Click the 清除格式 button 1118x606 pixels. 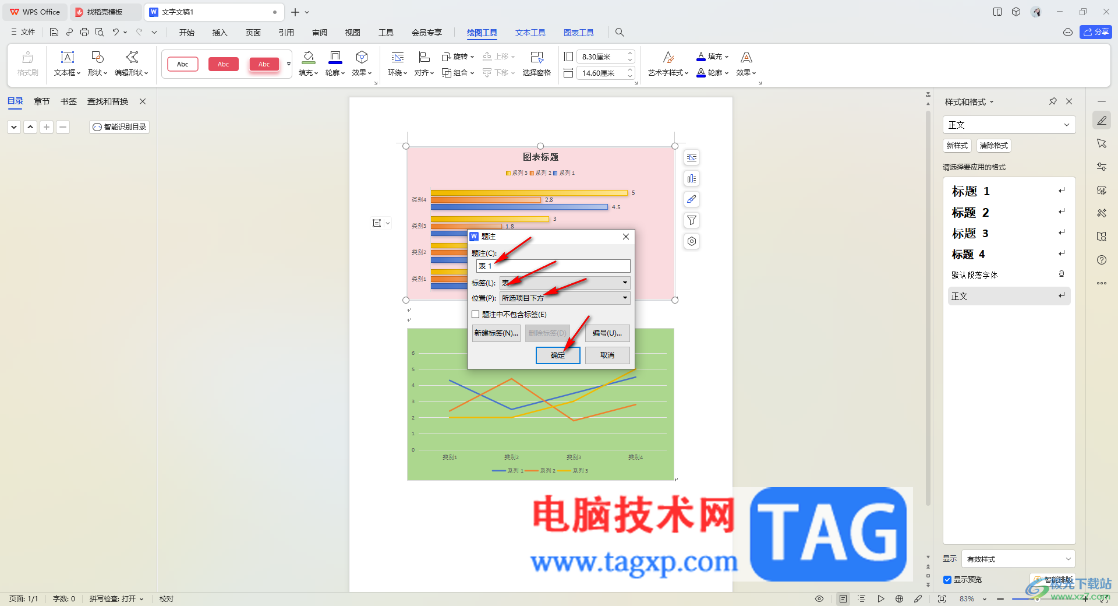tap(994, 146)
